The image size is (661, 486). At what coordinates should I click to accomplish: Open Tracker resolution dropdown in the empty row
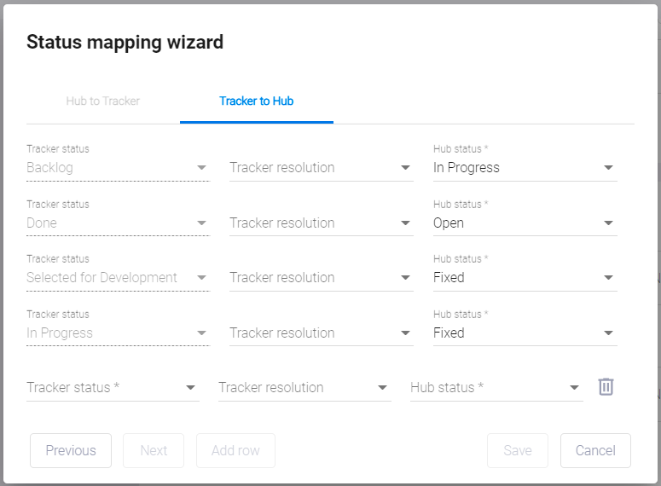(x=304, y=388)
